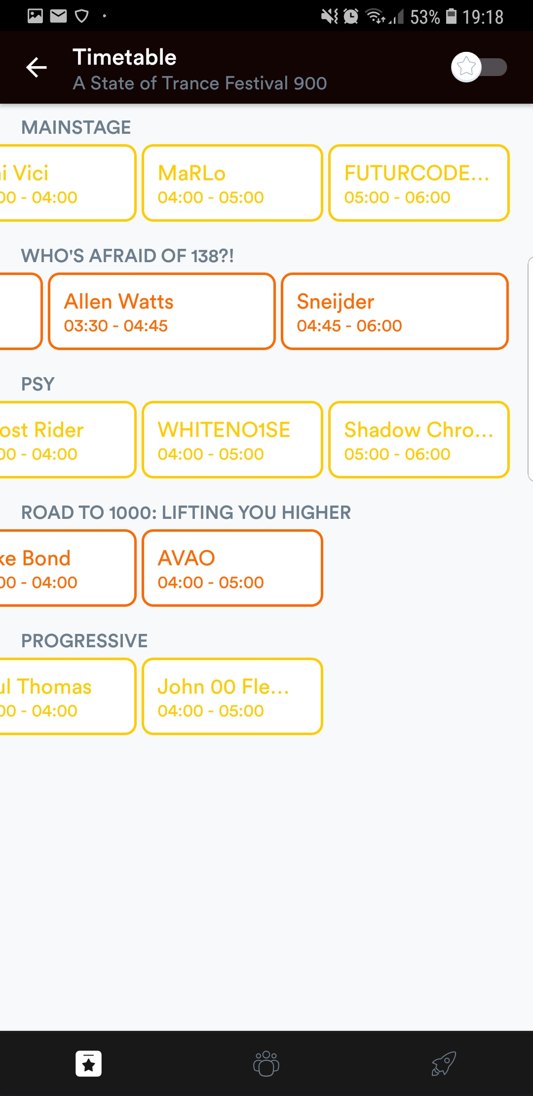
Task: Toggle the favorites-only star switch
Action: [478, 67]
